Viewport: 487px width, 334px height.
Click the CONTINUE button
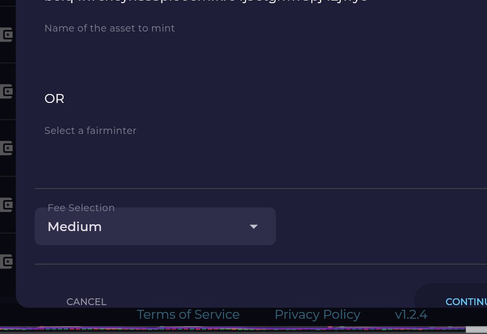pos(466,301)
